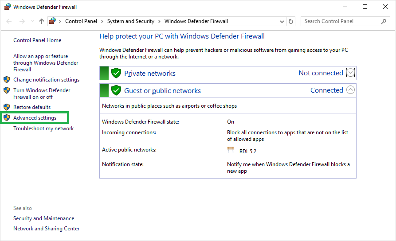Open Security and Maintenance link

tap(44, 218)
